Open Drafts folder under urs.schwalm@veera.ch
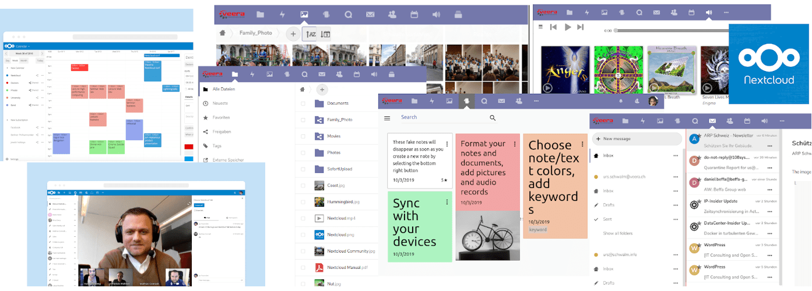This screenshot has width=812, height=291. 609,205
